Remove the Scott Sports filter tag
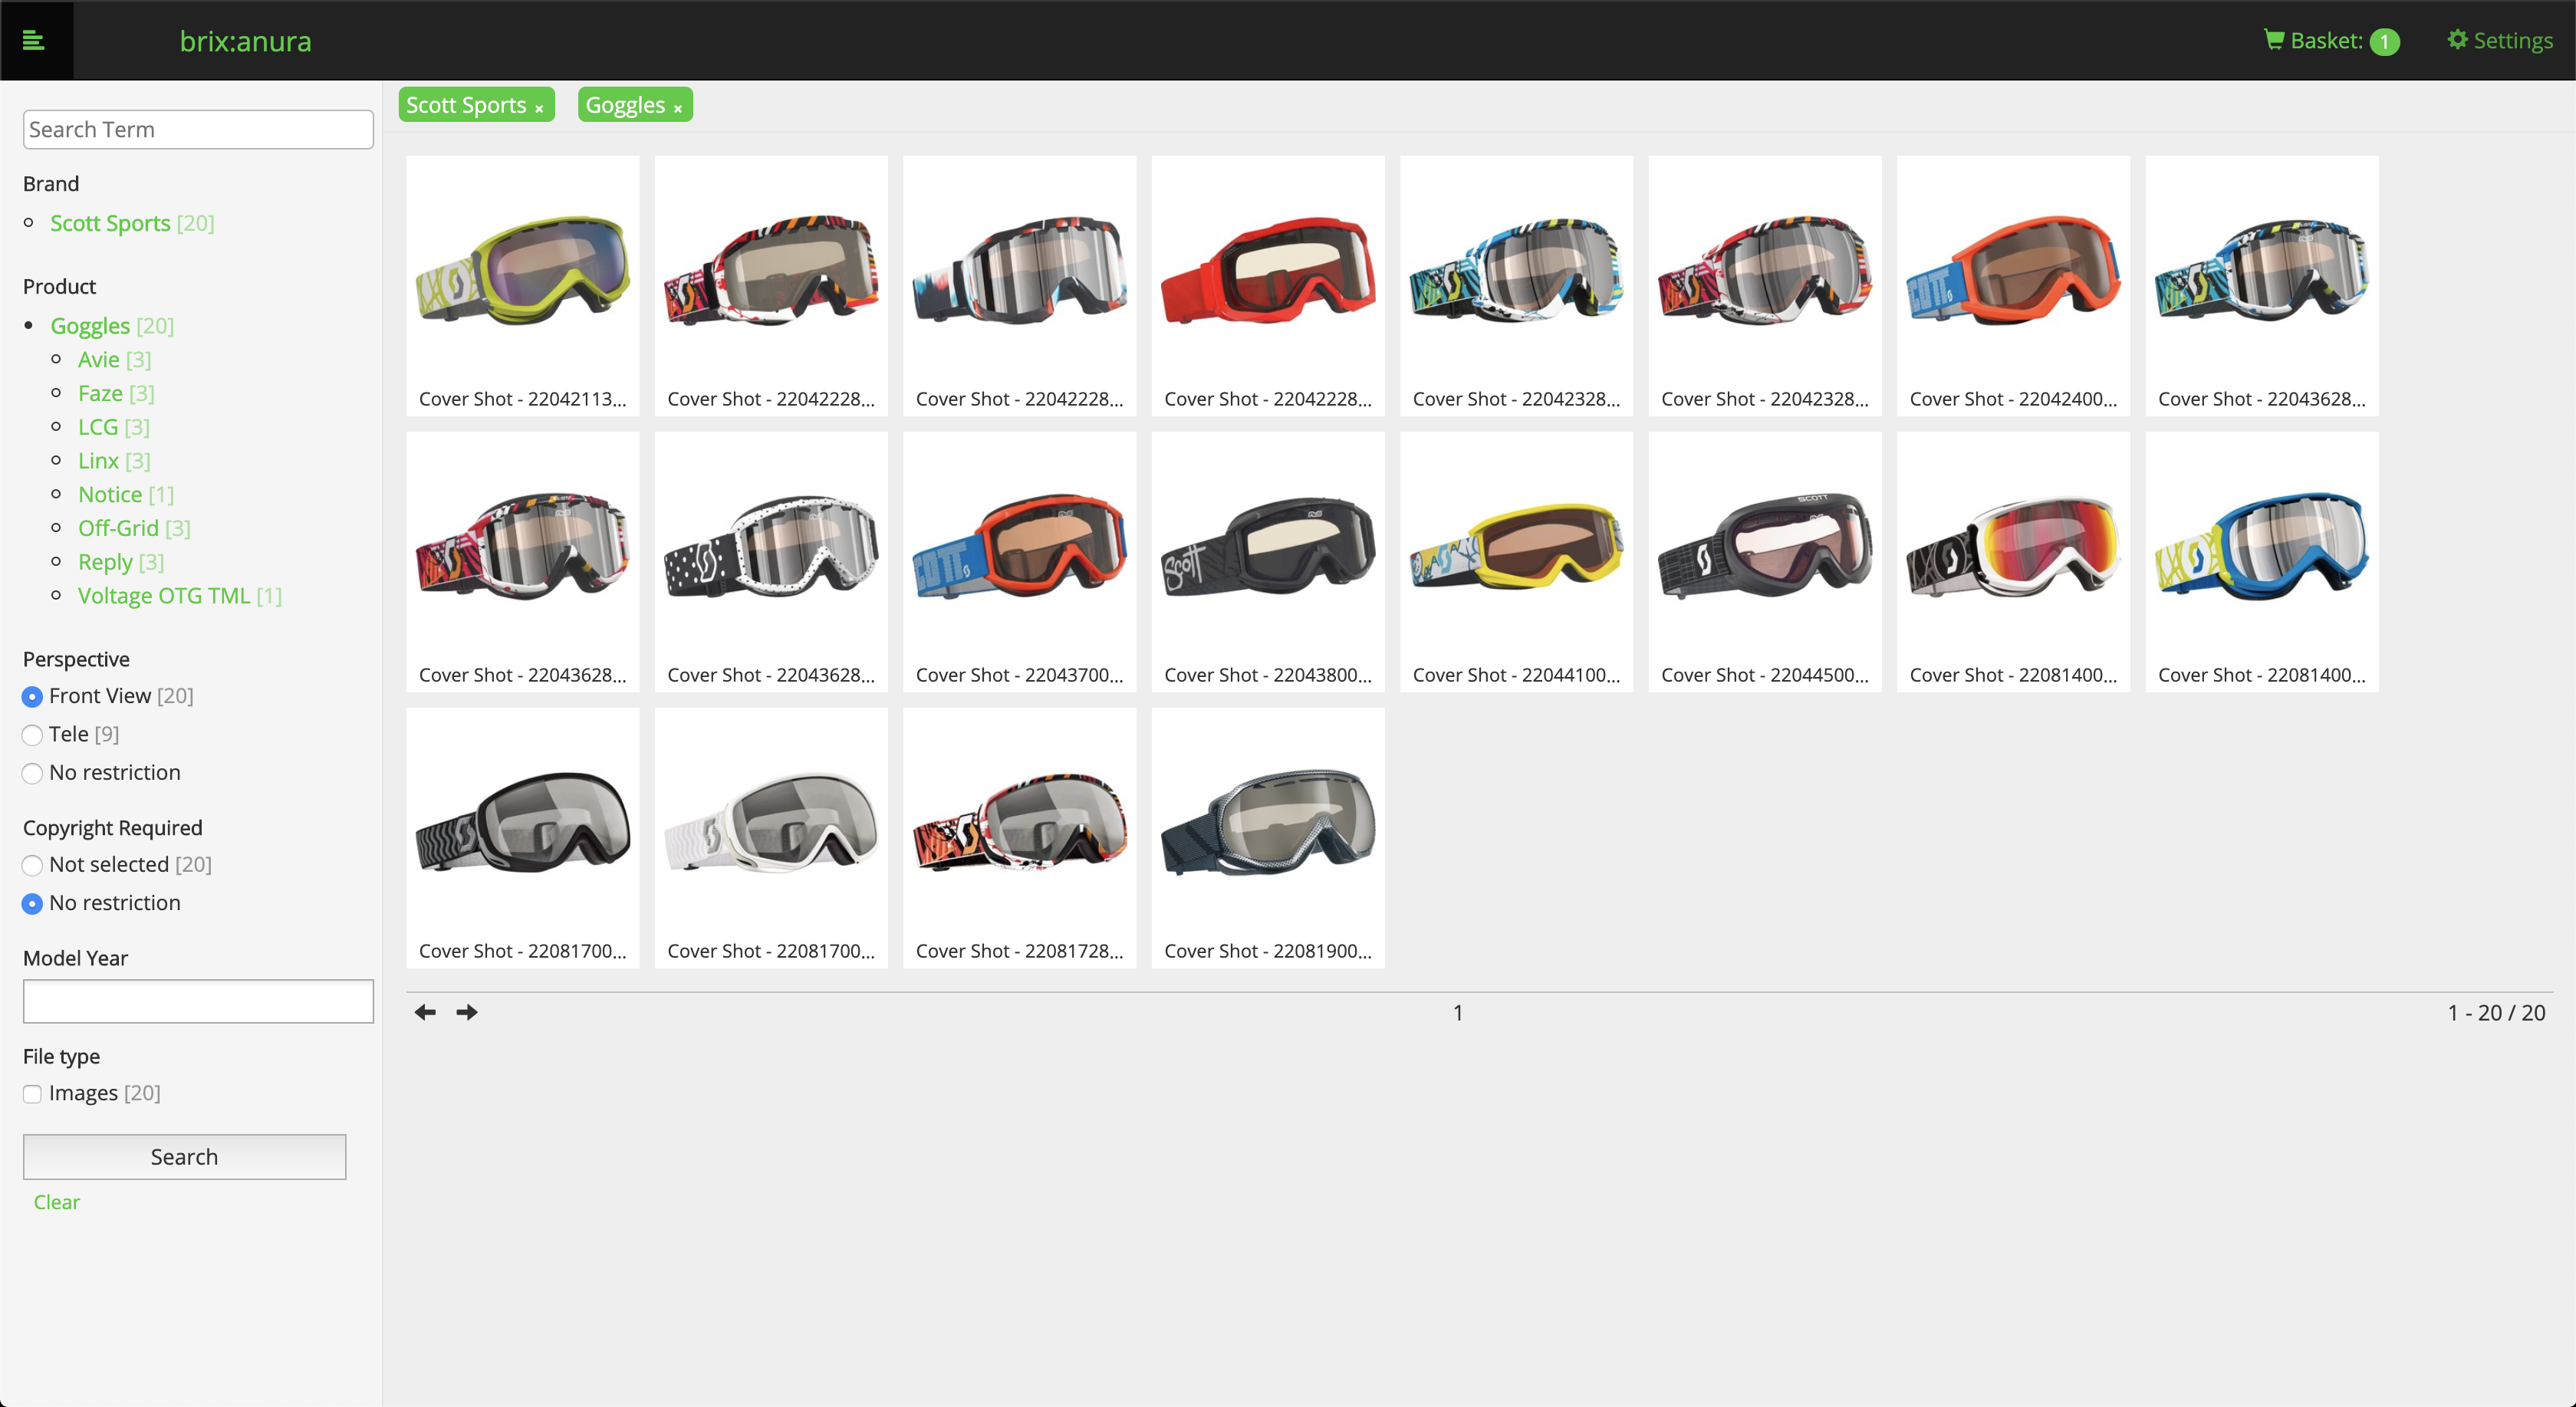Screen dimensions: 2576x1407 click(x=539, y=108)
